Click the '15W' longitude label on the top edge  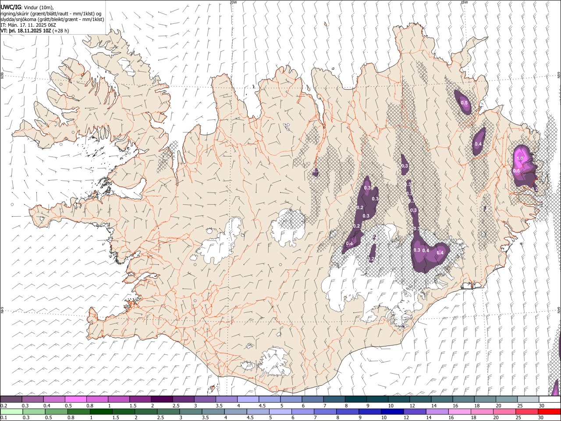pyautogui.click(x=464, y=2)
